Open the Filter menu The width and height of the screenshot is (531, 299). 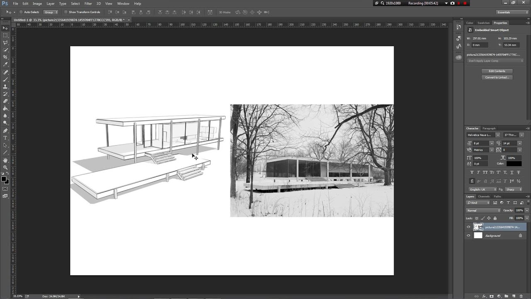click(88, 3)
